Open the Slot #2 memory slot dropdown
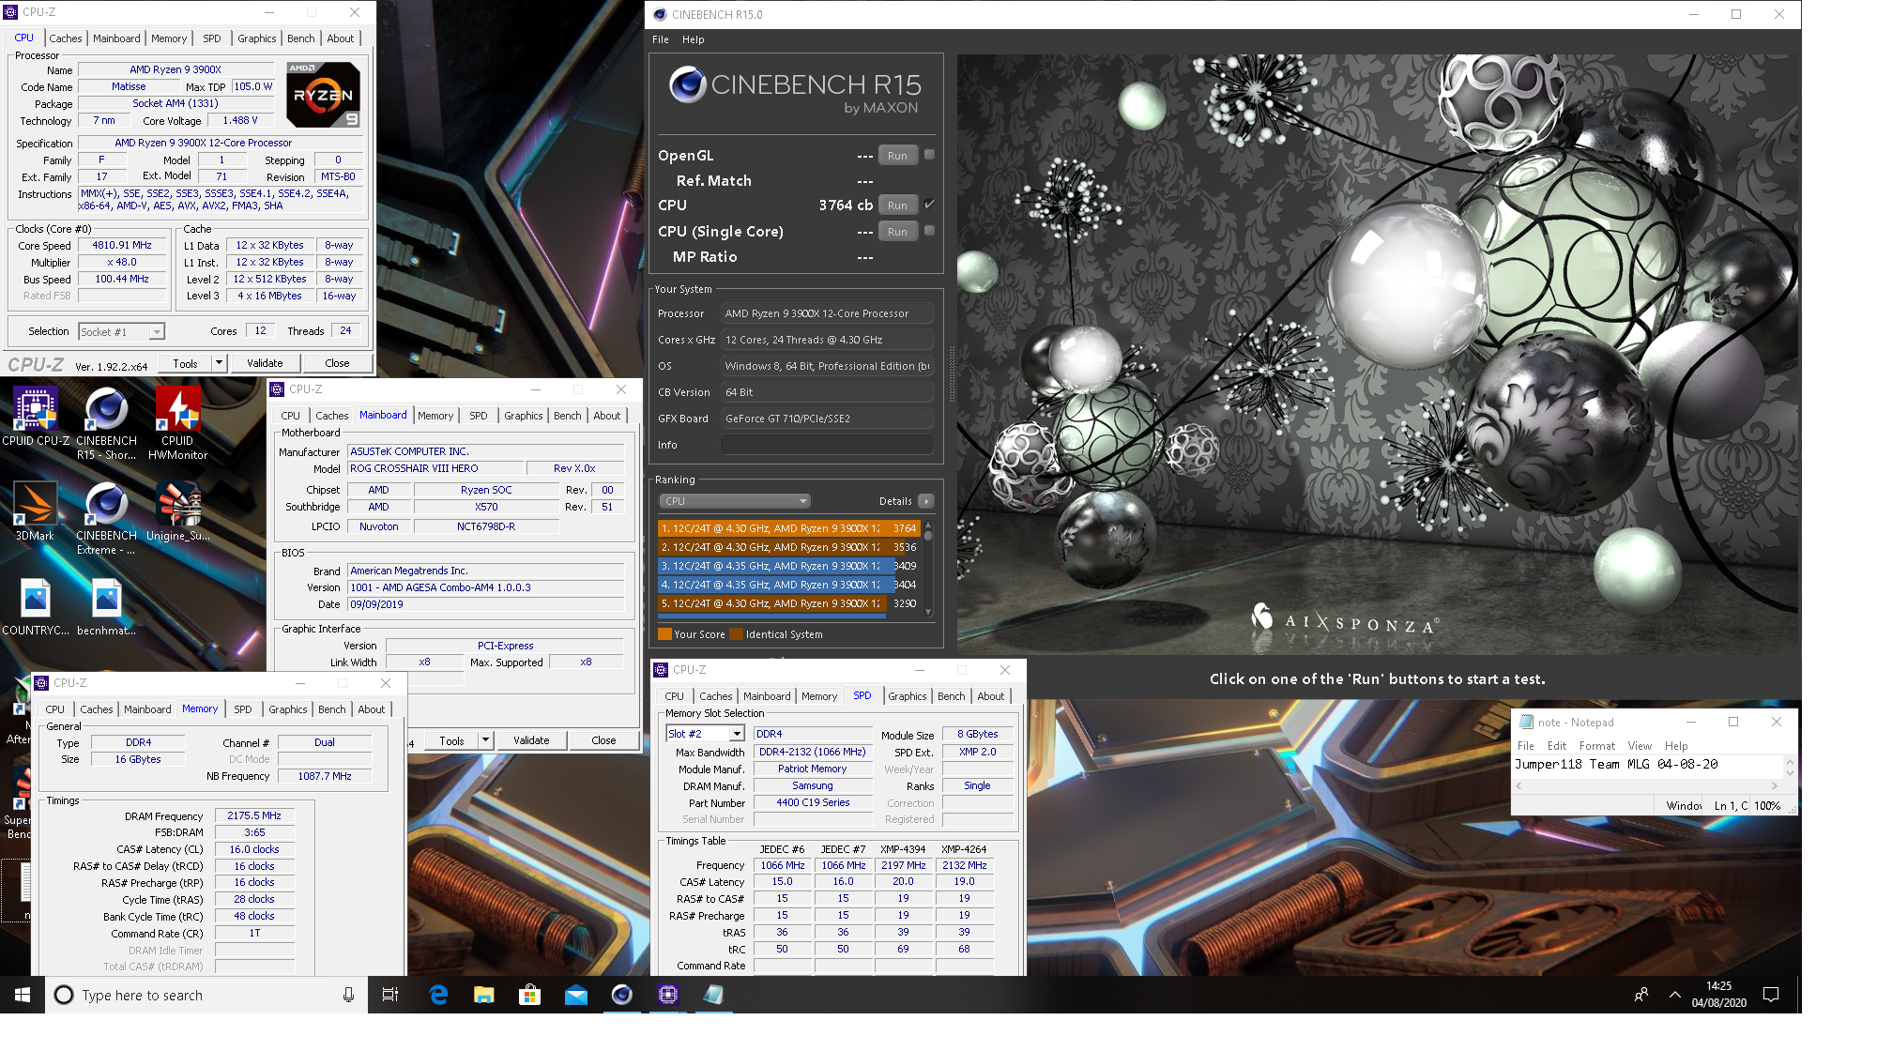The height and width of the screenshot is (1051, 1877). pyautogui.click(x=705, y=734)
